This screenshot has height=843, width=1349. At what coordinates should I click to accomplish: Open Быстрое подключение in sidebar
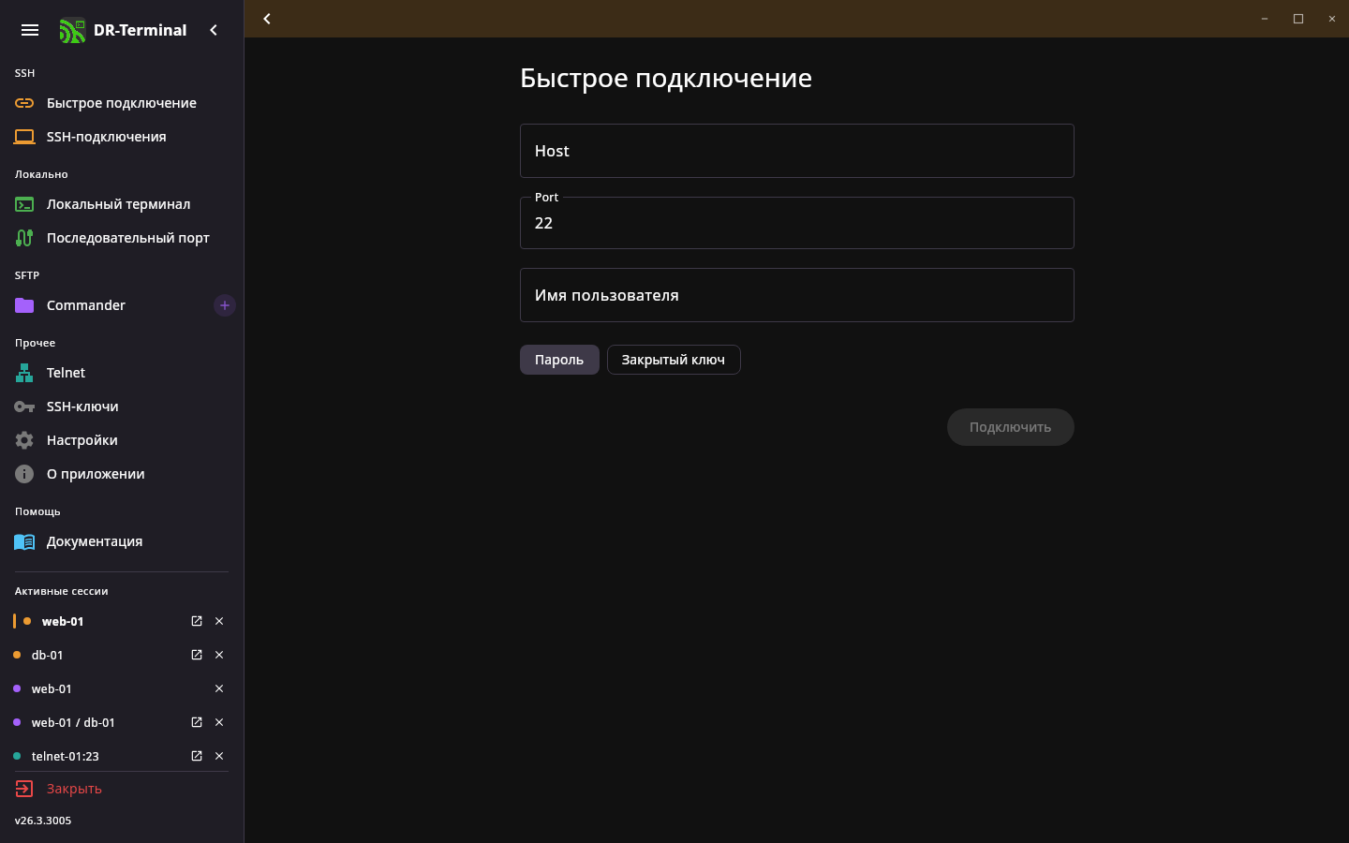point(122,103)
